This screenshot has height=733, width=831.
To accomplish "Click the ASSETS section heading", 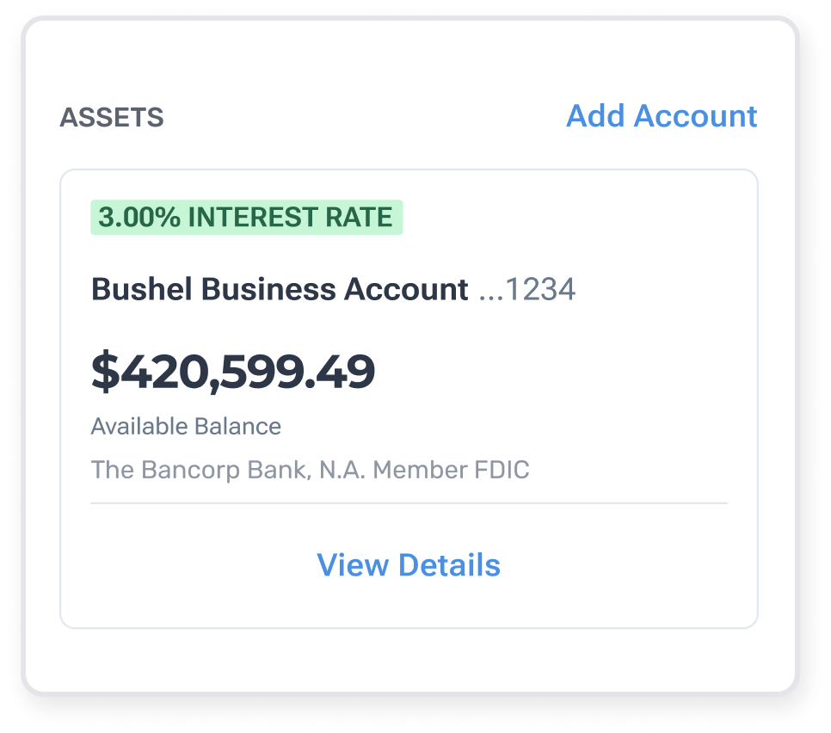I will (111, 118).
